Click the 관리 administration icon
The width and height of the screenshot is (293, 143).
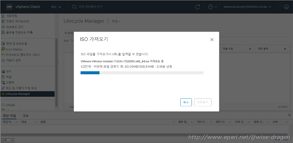(3, 71)
